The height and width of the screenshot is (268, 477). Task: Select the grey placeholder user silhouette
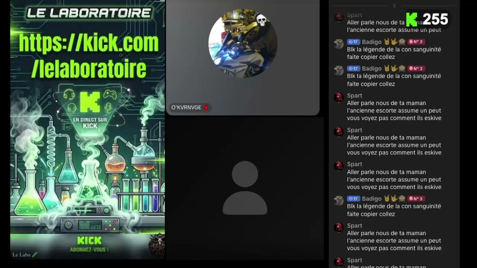coord(245,188)
